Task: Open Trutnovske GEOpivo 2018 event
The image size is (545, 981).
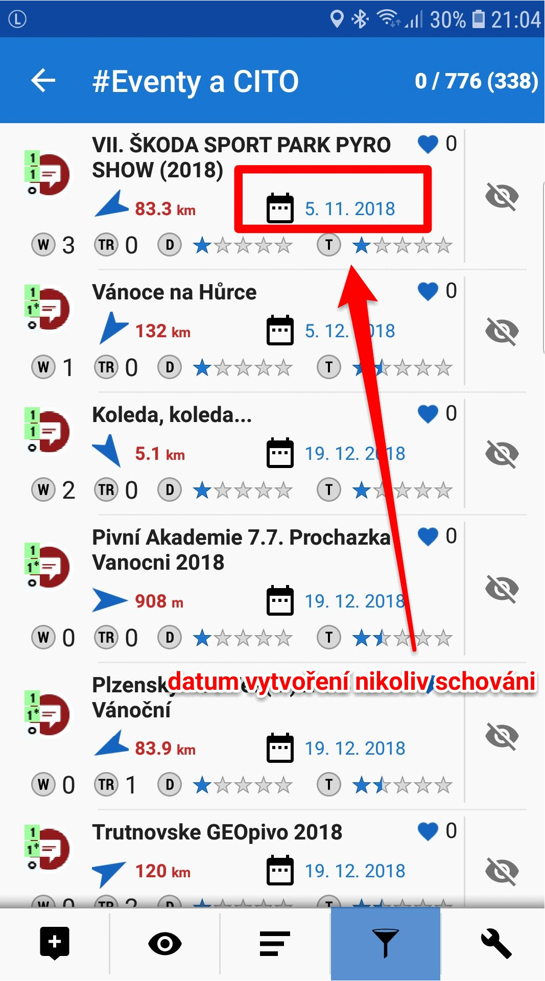Action: (217, 832)
